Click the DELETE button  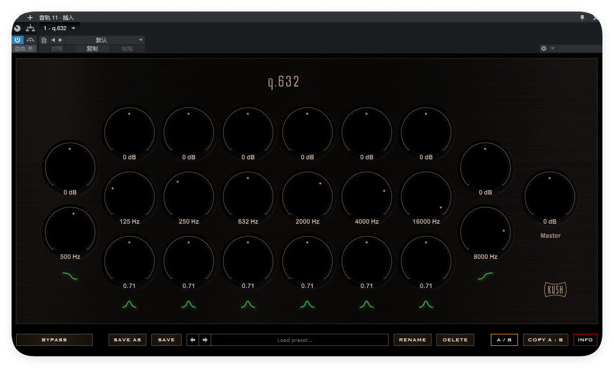(x=455, y=340)
